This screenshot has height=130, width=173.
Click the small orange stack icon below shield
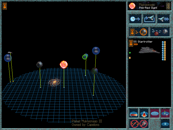tap(130, 58)
